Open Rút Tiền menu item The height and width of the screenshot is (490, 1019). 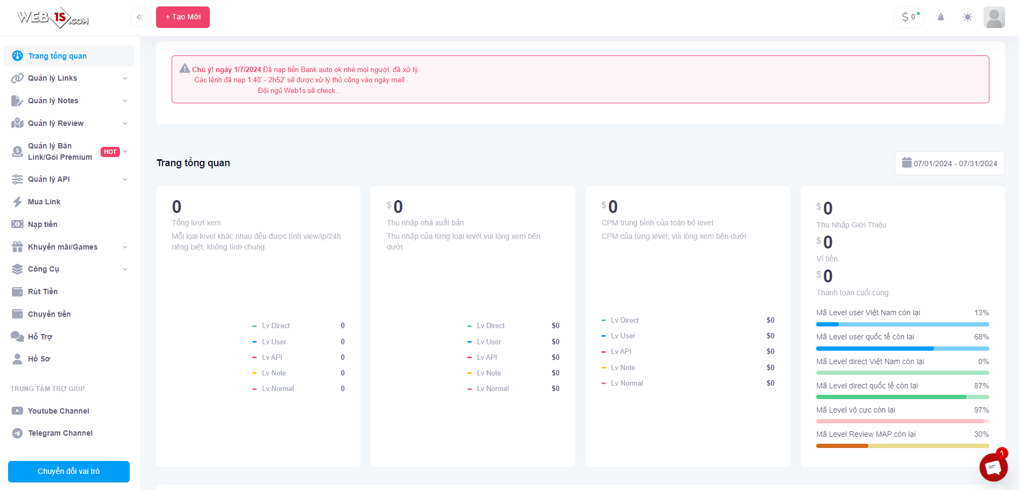pyautogui.click(x=69, y=292)
